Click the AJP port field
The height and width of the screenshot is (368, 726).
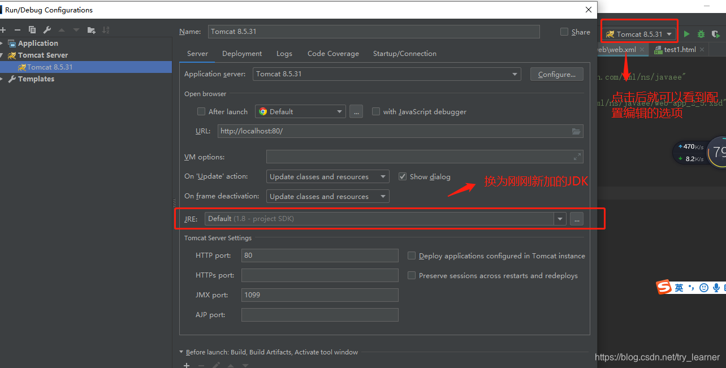[x=320, y=315]
